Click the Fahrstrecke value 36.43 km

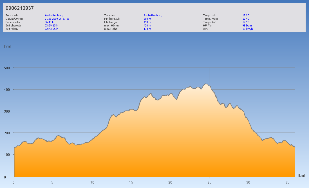pyautogui.click(x=51, y=22)
